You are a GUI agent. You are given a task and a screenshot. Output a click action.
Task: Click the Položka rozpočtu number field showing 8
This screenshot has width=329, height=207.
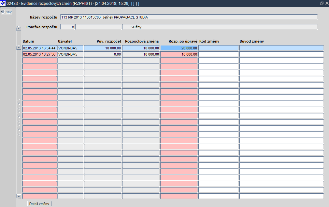(67, 27)
